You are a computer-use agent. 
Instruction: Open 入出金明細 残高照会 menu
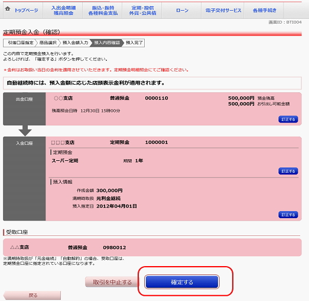tap(63, 11)
